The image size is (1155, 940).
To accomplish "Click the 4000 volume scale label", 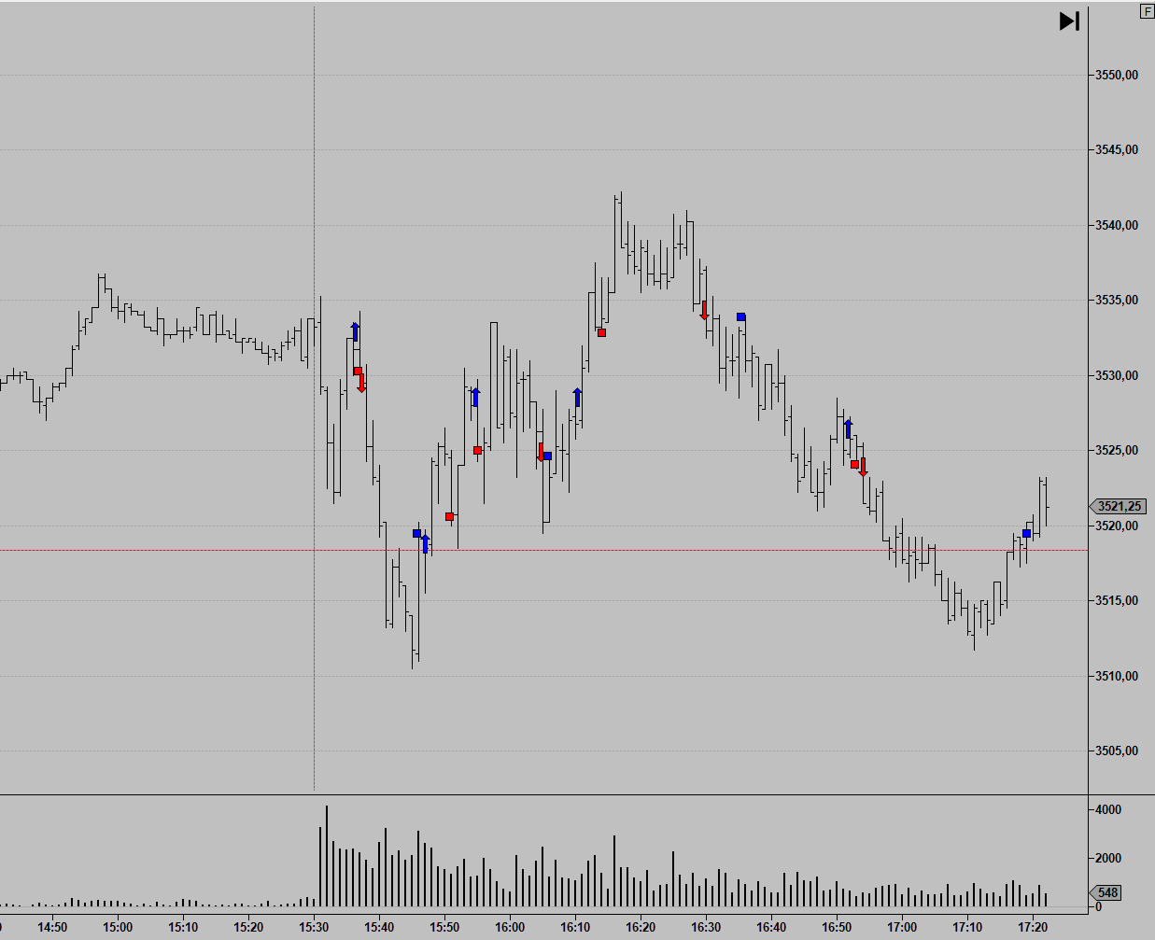I will [x=1108, y=809].
